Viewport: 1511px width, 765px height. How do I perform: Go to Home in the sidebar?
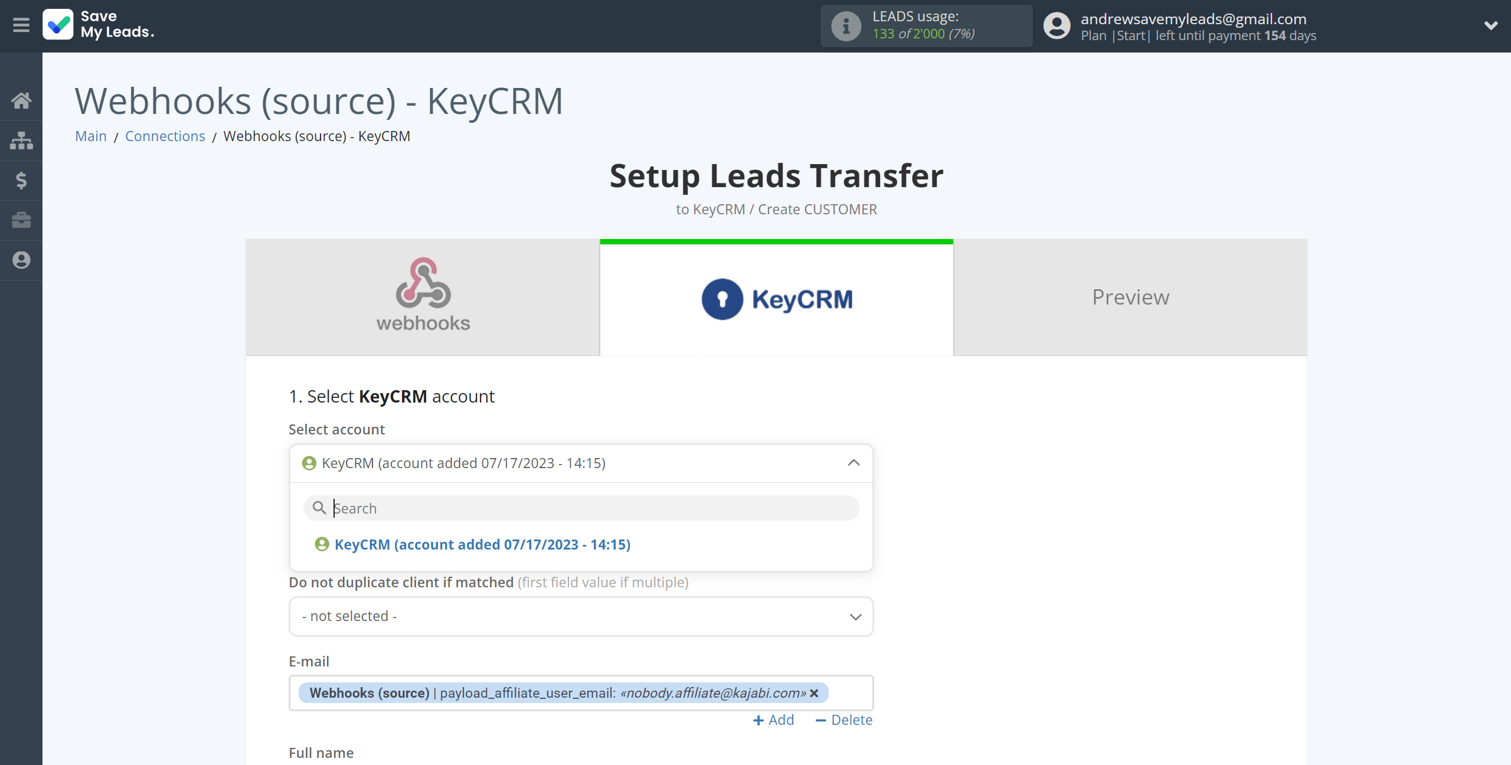pyautogui.click(x=21, y=100)
